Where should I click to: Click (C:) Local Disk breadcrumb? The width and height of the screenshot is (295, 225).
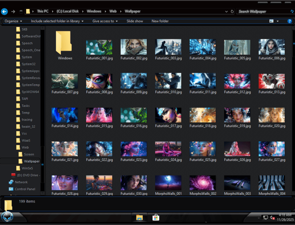[x=68, y=11]
